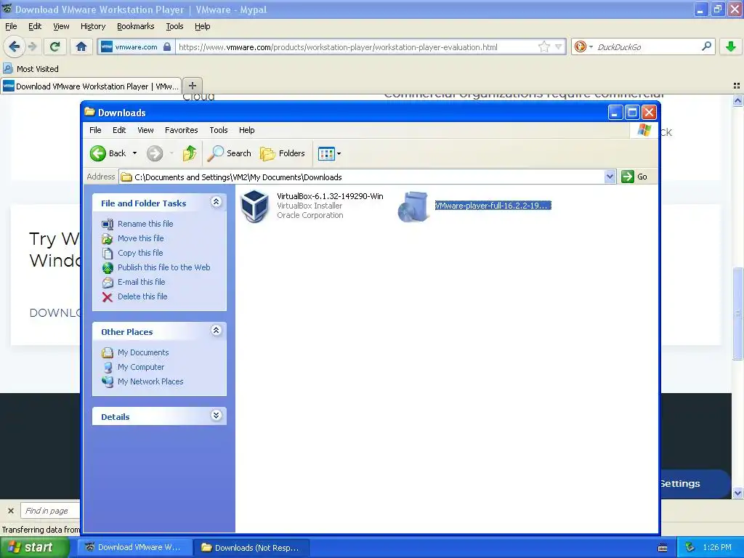Close the find in page bar
The width and height of the screenshot is (744, 558).
(x=11, y=511)
